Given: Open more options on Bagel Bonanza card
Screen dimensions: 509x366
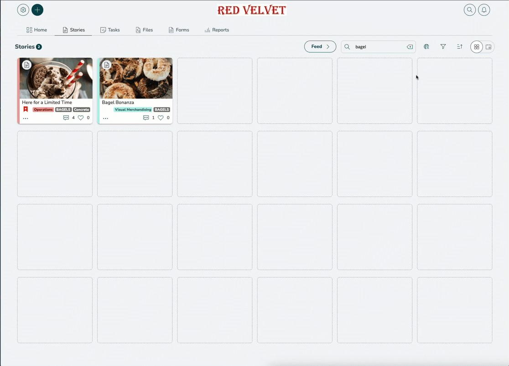Looking at the screenshot, I should point(105,118).
